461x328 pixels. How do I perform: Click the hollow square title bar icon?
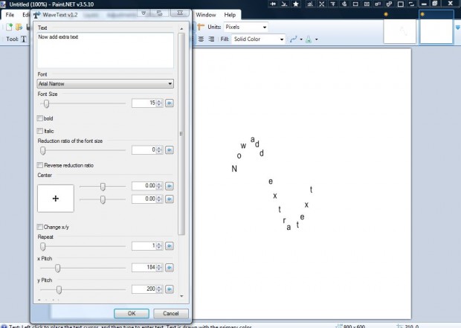tap(400, 4)
